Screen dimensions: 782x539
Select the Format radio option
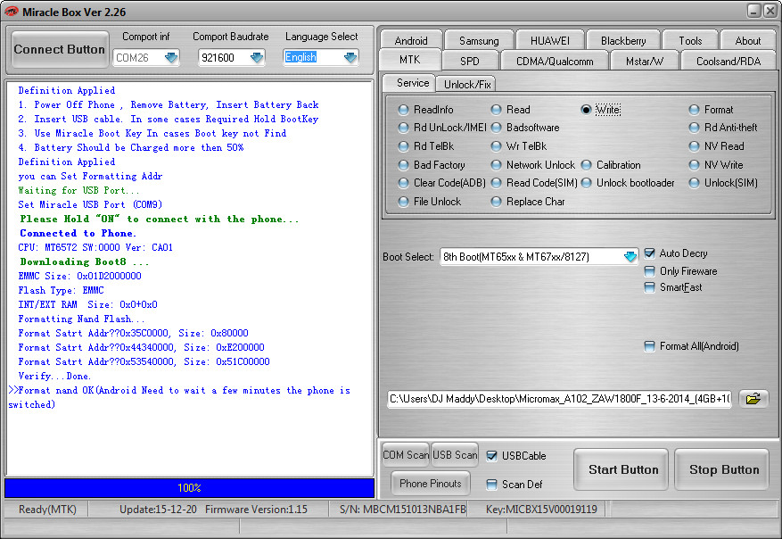click(694, 110)
